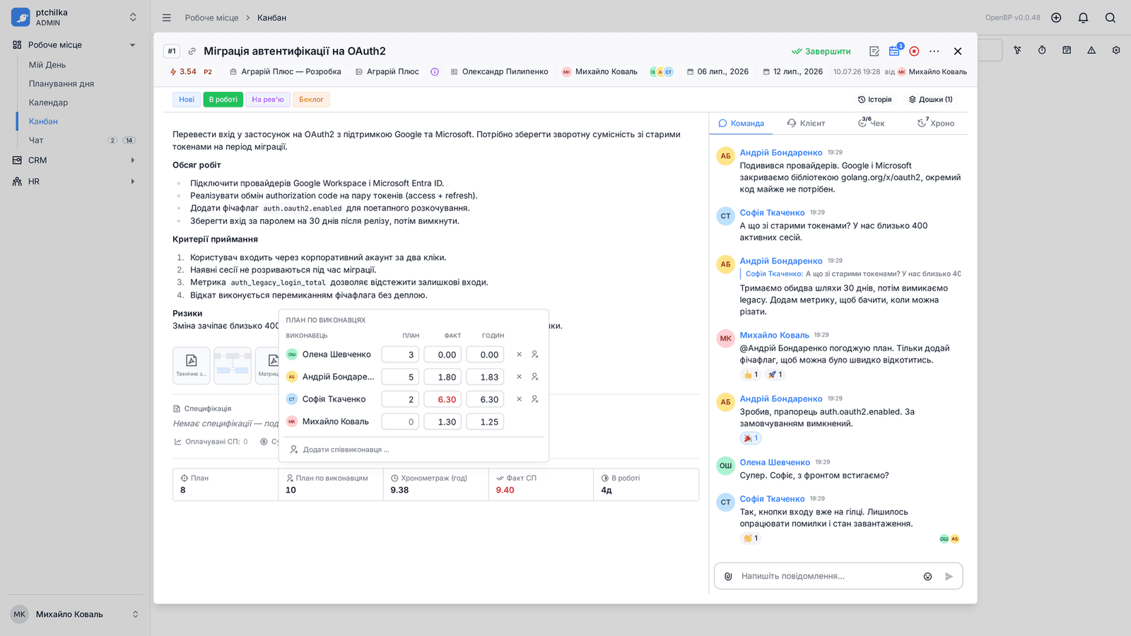Screen dimensions: 1131x636
Task: Toggle the sidebar hamburger menu
Action: [167, 18]
